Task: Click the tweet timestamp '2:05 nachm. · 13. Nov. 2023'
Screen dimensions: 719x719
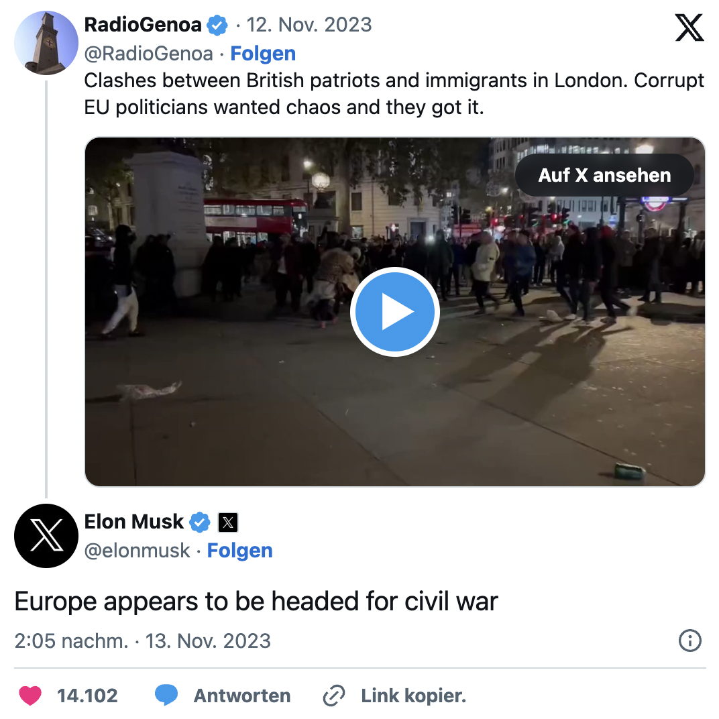Action: point(142,641)
